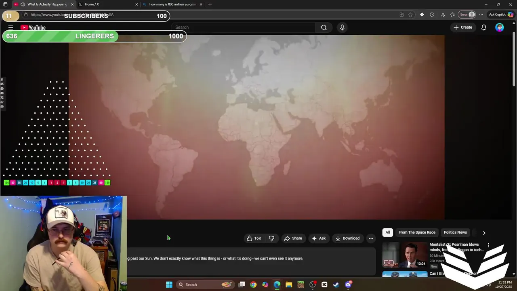Launch Google Chrome from taskbar
Viewport: 517px width, 291px height.
click(x=253, y=285)
